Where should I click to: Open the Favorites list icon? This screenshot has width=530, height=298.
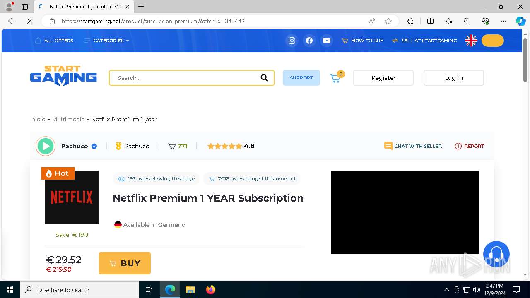click(449, 21)
